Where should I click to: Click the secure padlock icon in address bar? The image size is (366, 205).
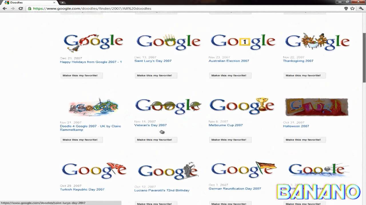click(29, 9)
